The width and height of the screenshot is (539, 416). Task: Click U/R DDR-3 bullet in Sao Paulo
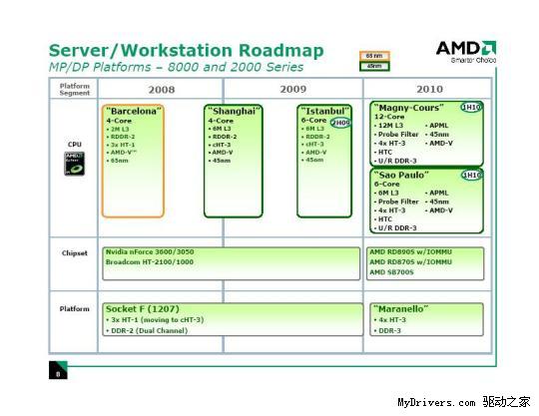pos(395,228)
